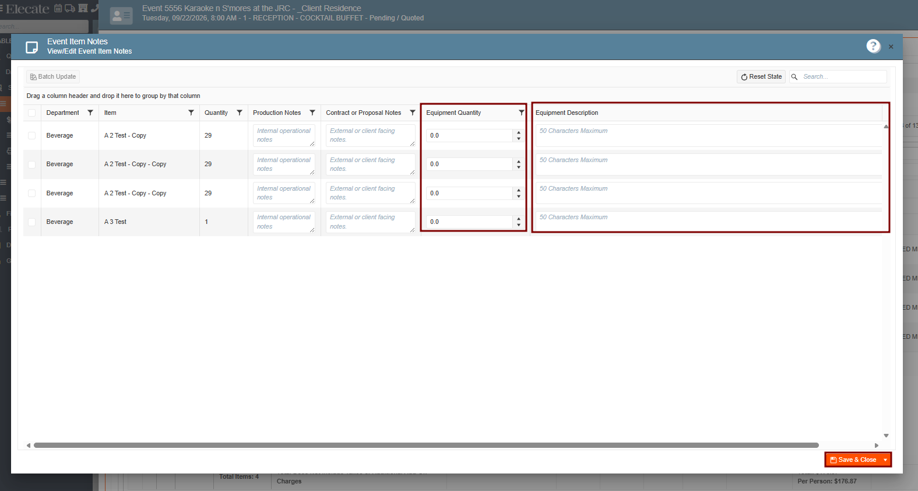This screenshot has width=918, height=491.
Task: Select the A 3 Test item cell
Action: [x=149, y=222]
